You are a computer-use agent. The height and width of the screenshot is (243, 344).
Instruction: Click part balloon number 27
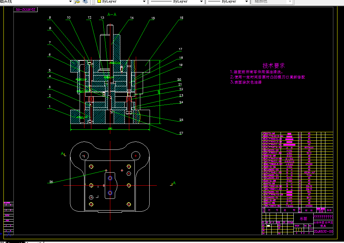click(181, 133)
